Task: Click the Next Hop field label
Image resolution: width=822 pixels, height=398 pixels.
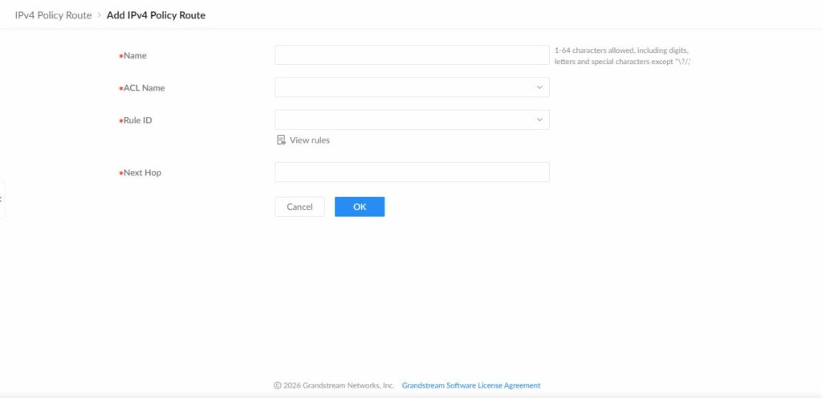Action: (x=142, y=173)
